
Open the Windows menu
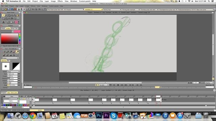[74, 1]
